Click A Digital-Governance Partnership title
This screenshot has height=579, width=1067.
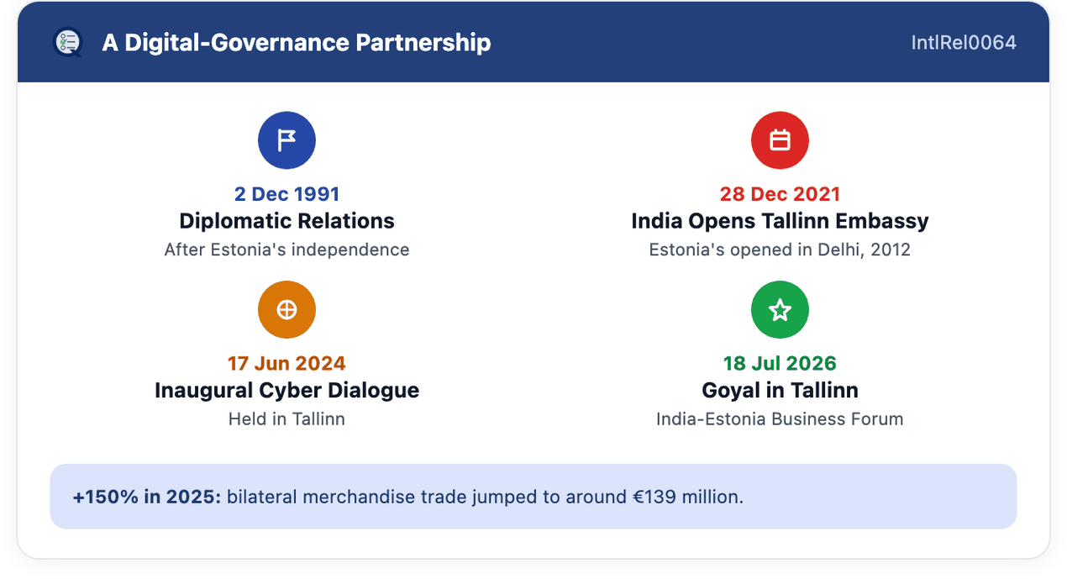click(x=297, y=42)
